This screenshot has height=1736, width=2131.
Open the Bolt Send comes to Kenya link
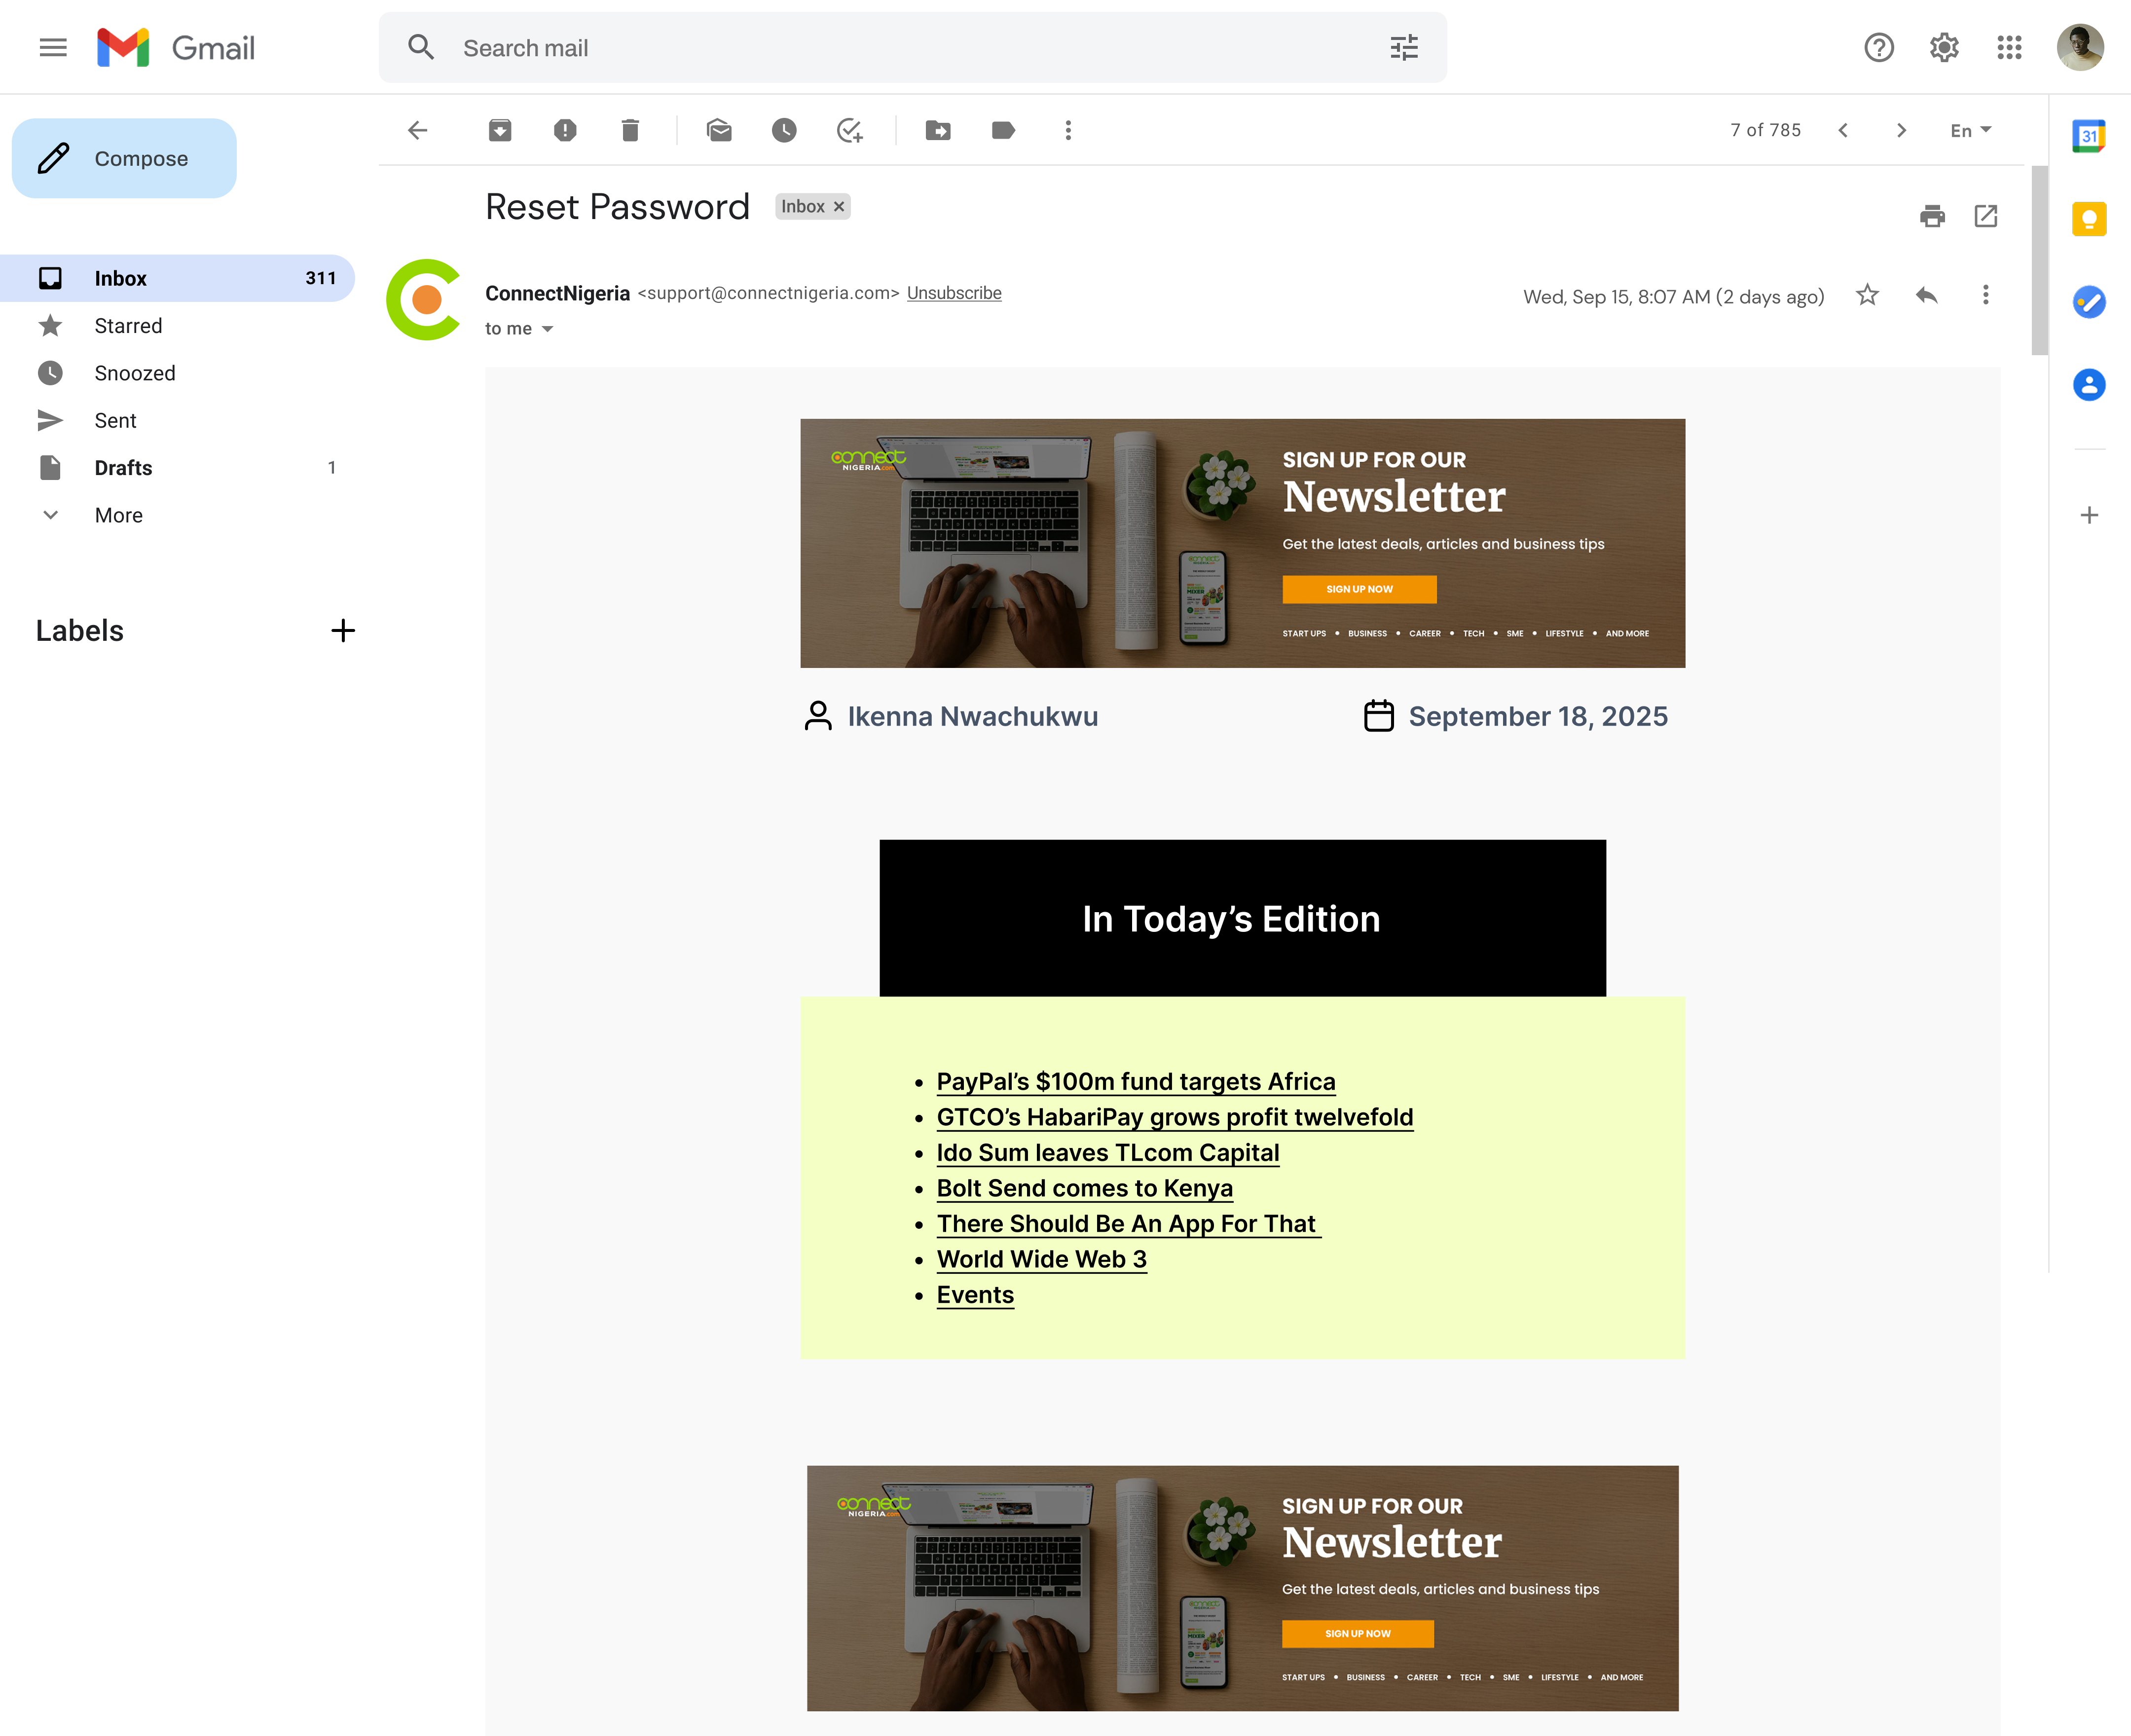[x=1084, y=1188]
